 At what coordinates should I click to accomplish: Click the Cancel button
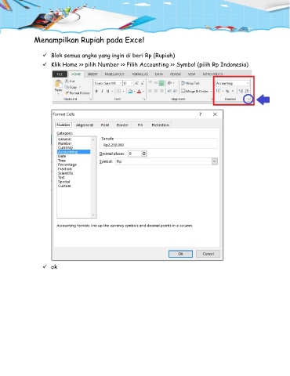(x=208, y=254)
